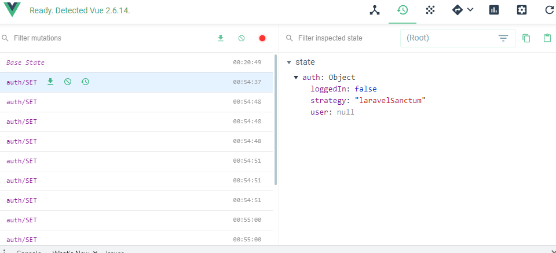The height and width of the screenshot is (253, 556).
Task: Click the 00:54:37 timestamp
Action: [x=247, y=82]
